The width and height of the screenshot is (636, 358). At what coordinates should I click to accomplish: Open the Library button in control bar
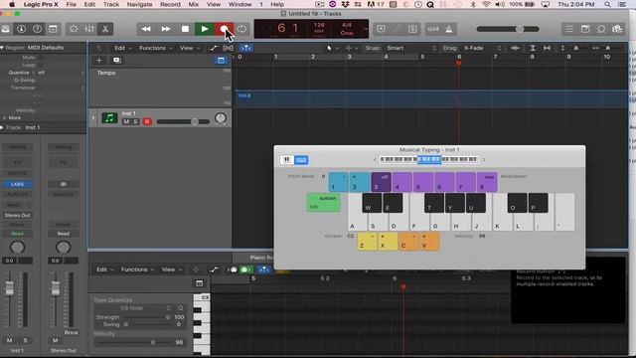(x=5, y=29)
